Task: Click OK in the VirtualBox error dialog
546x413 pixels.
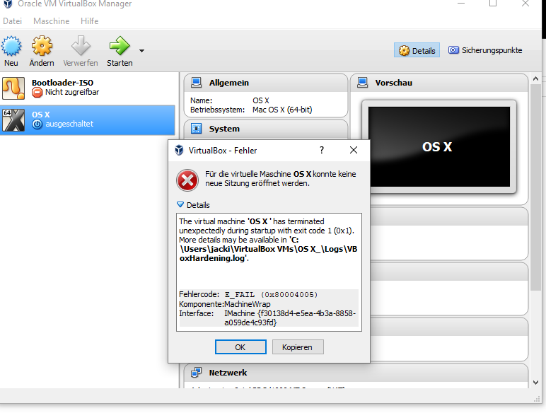Action: click(x=240, y=347)
